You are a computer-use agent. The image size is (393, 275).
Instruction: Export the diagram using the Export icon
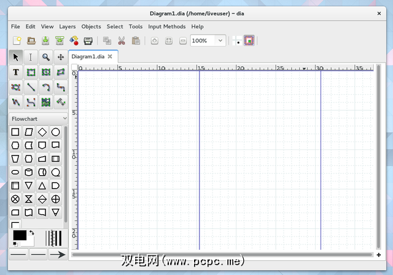pos(74,40)
